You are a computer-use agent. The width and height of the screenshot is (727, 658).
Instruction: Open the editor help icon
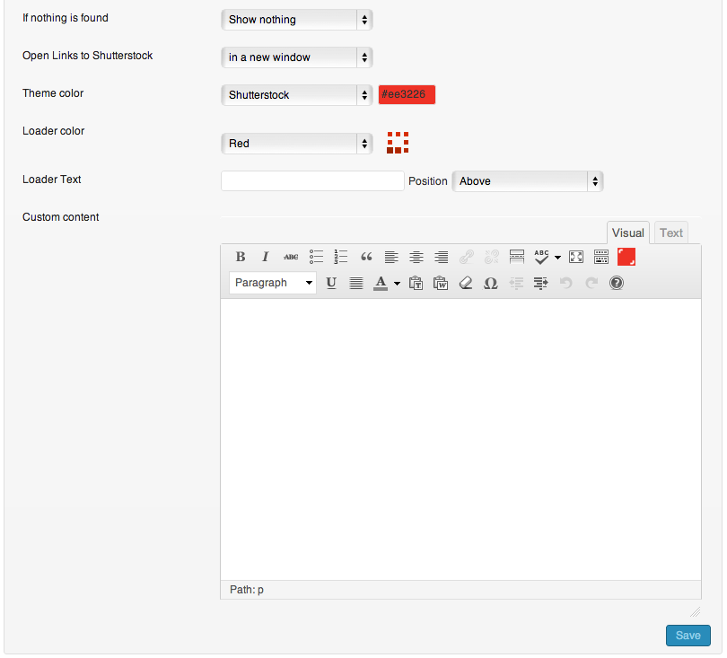(x=617, y=283)
